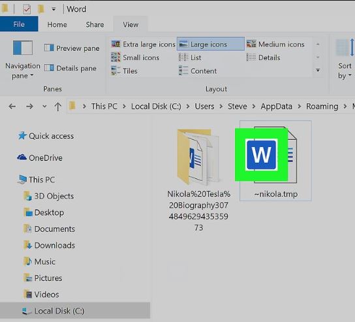Image resolution: width=355 pixels, height=322 pixels.
Task: Switch to the Share ribbon tab
Action: click(95, 24)
